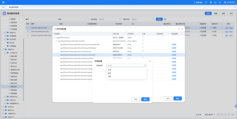Open the 服务状态 filter dropdown

pos(143,19)
